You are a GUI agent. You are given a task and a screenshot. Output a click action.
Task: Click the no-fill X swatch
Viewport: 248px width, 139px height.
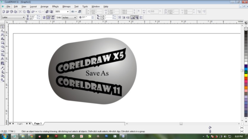(x=246, y=29)
